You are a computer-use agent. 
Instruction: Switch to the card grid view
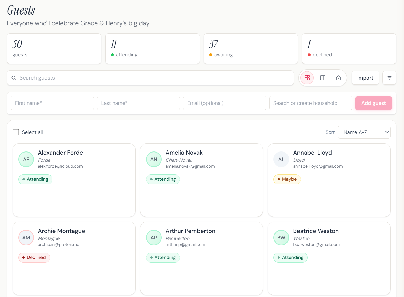coord(307,78)
